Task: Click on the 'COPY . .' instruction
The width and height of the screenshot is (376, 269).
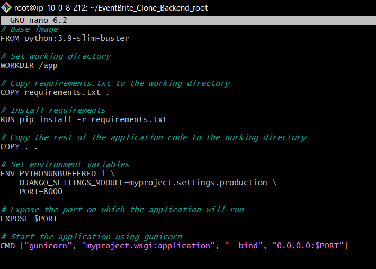Action: click(20, 146)
